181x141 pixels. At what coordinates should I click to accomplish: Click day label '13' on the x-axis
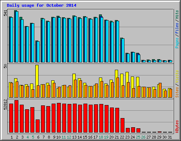point(74,137)
